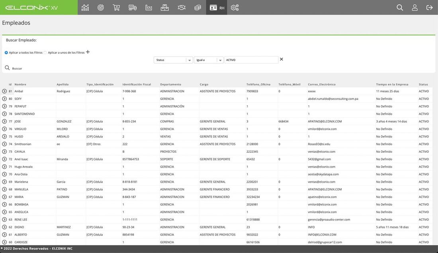The width and height of the screenshot is (438, 253).
Task: Open arrow icon for row 61 ALBERTO
Action: [x=4, y=235]
